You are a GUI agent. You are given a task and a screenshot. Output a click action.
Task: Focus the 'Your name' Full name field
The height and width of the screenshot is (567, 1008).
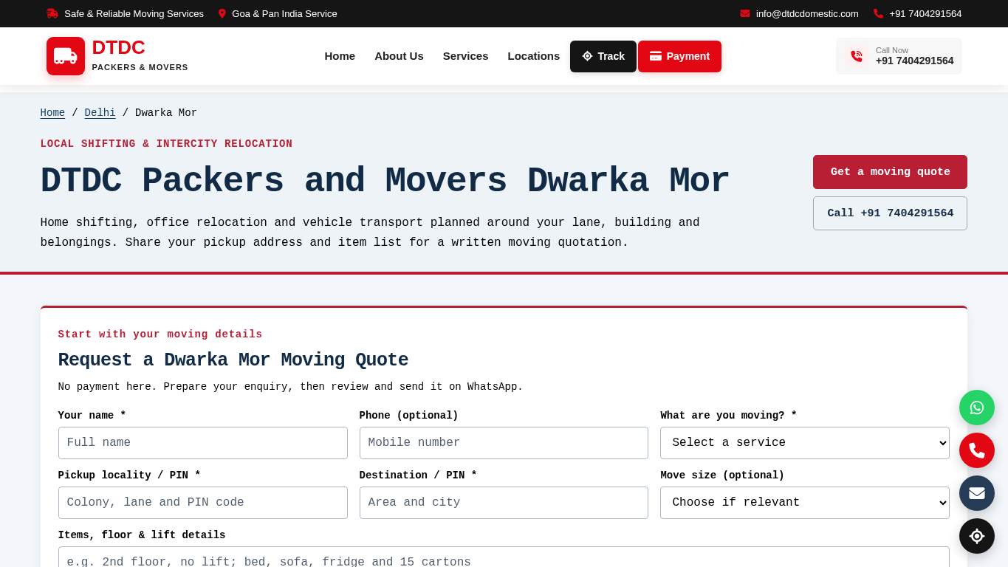tap(203, 443)
